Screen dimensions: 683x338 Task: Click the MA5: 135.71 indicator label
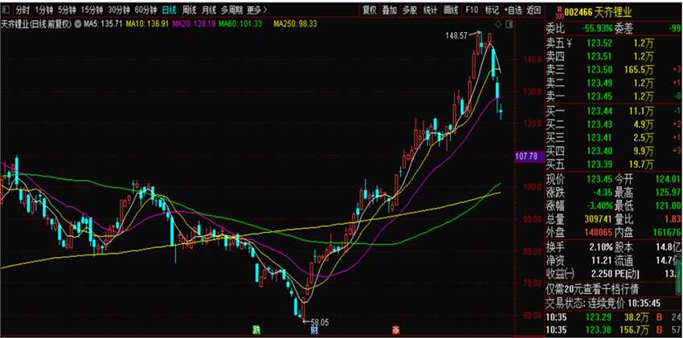coord(103,24)
